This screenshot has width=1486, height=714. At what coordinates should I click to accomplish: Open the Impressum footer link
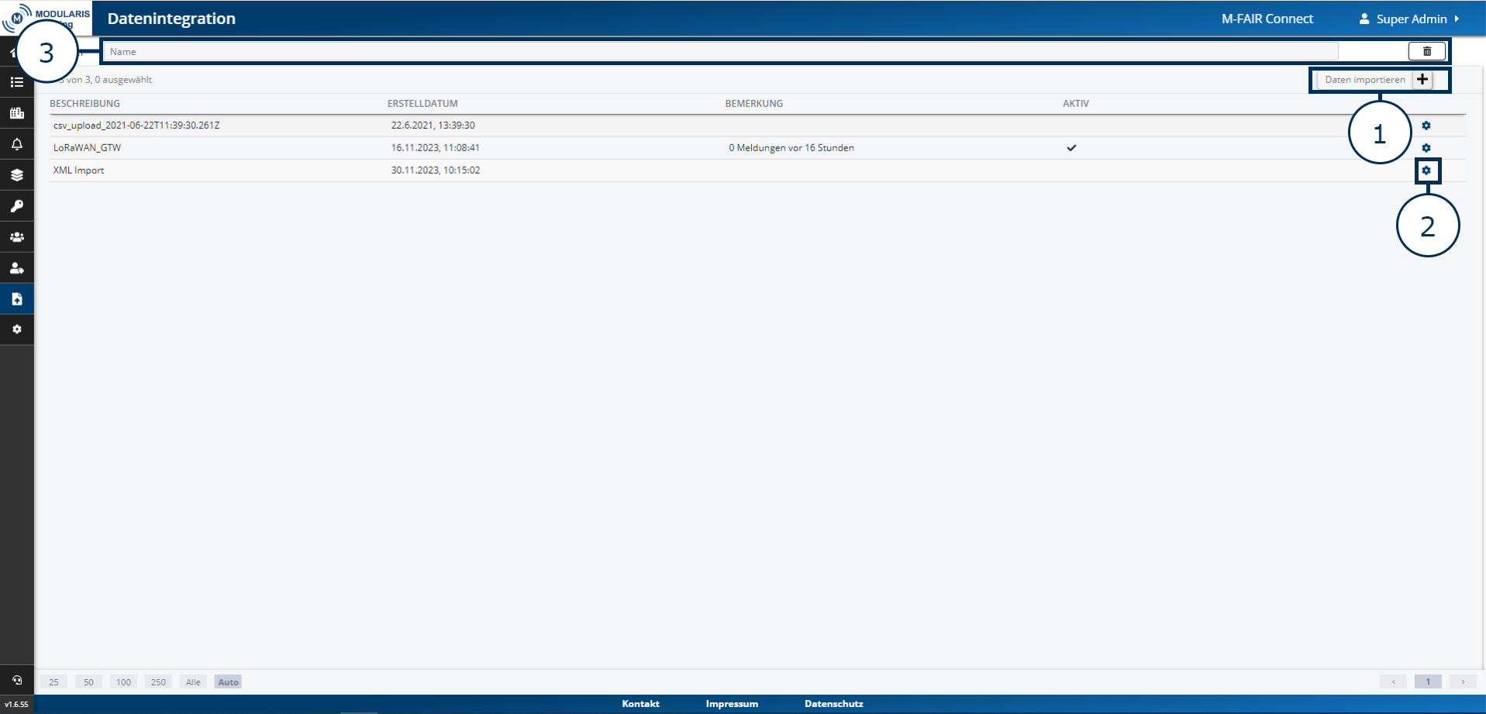[731, 704]
